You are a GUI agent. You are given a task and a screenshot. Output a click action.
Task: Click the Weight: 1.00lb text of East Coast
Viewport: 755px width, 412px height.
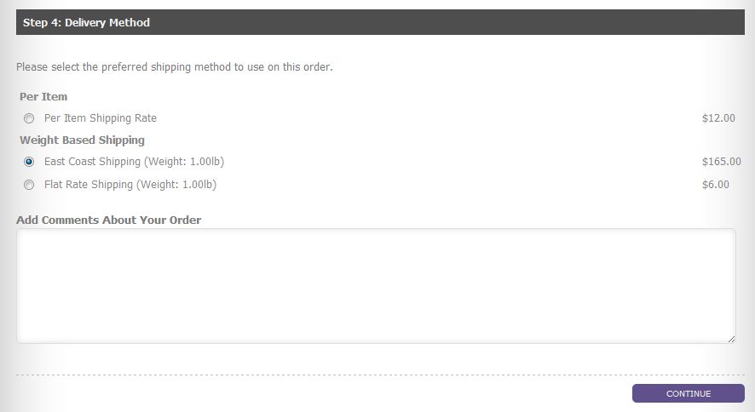pyautogui.click(x=184, y=162)
